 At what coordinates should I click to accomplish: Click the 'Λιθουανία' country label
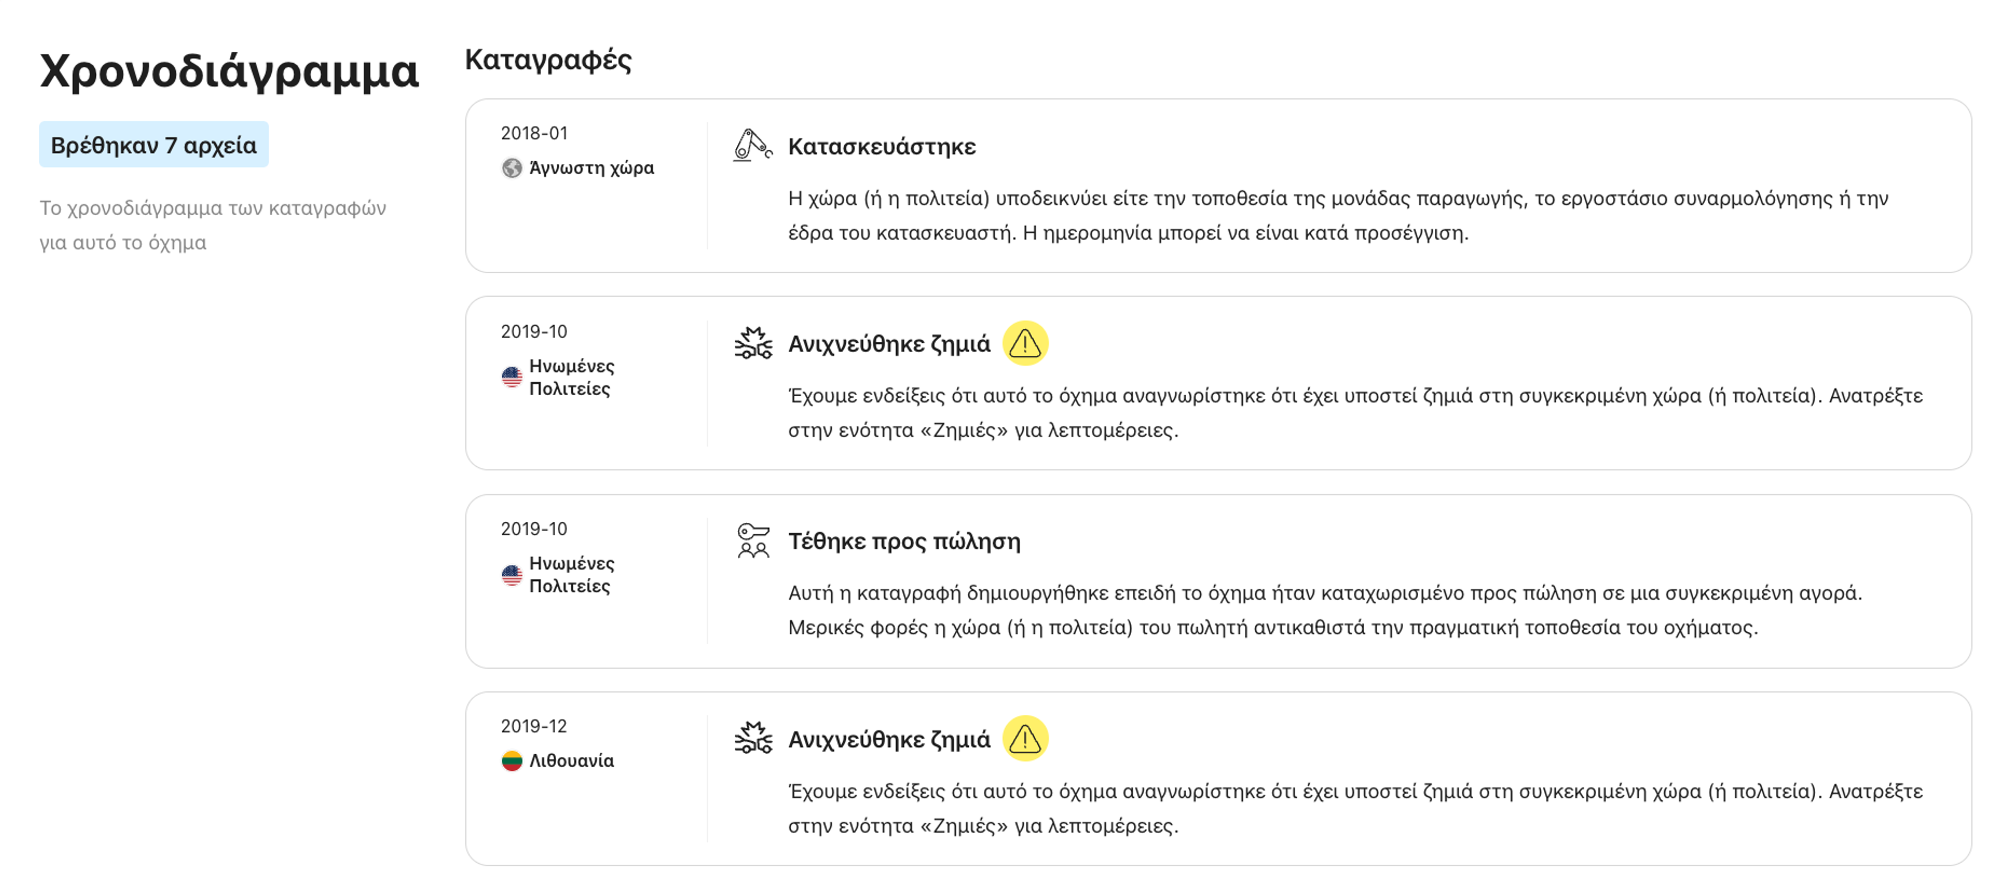571,760
